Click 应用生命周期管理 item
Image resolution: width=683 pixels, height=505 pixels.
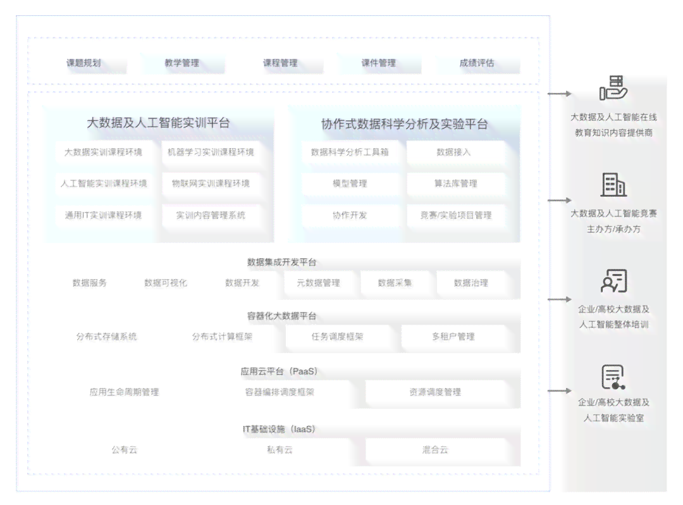pyautogui.click(x=124, y=392)
